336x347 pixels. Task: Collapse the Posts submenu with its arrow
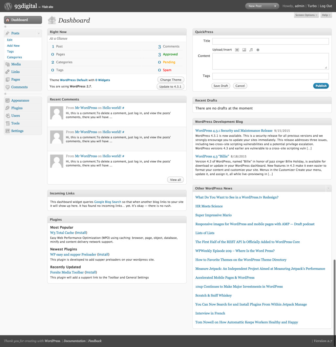39,33
